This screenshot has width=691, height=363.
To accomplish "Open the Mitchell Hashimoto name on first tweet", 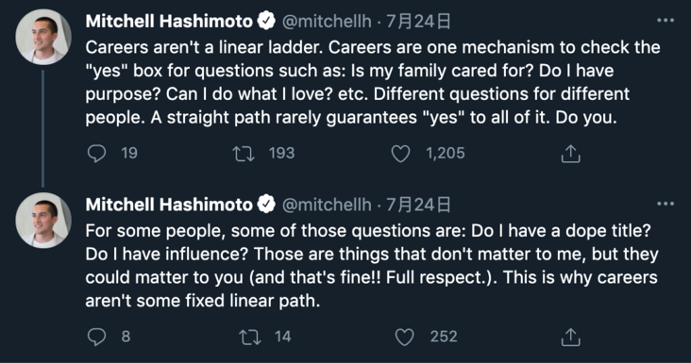I will click(x=169, y=21).
